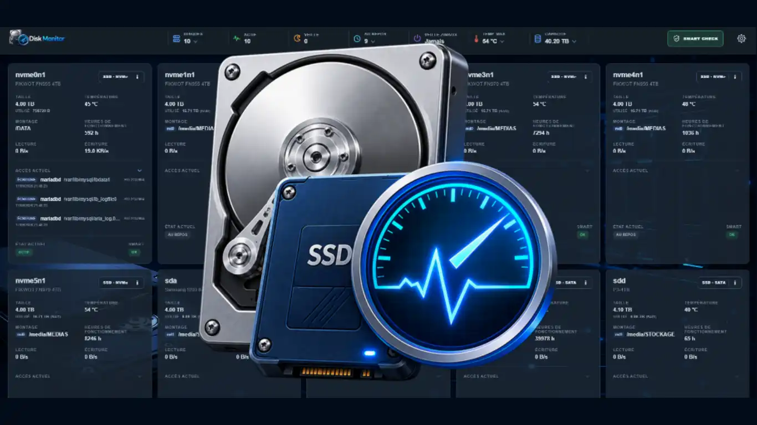Click the 19.0 KB/s write speed value

(x=96, y=151)
